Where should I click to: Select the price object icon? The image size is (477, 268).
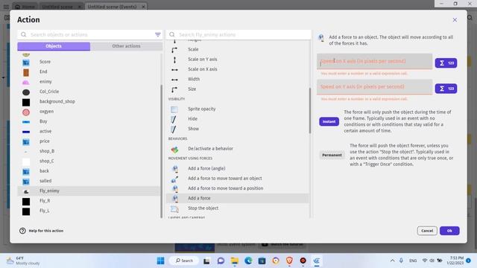(26, 141)
